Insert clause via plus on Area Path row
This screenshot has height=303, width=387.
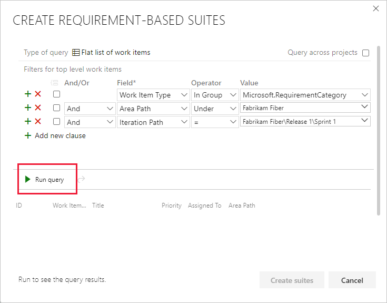28,107
